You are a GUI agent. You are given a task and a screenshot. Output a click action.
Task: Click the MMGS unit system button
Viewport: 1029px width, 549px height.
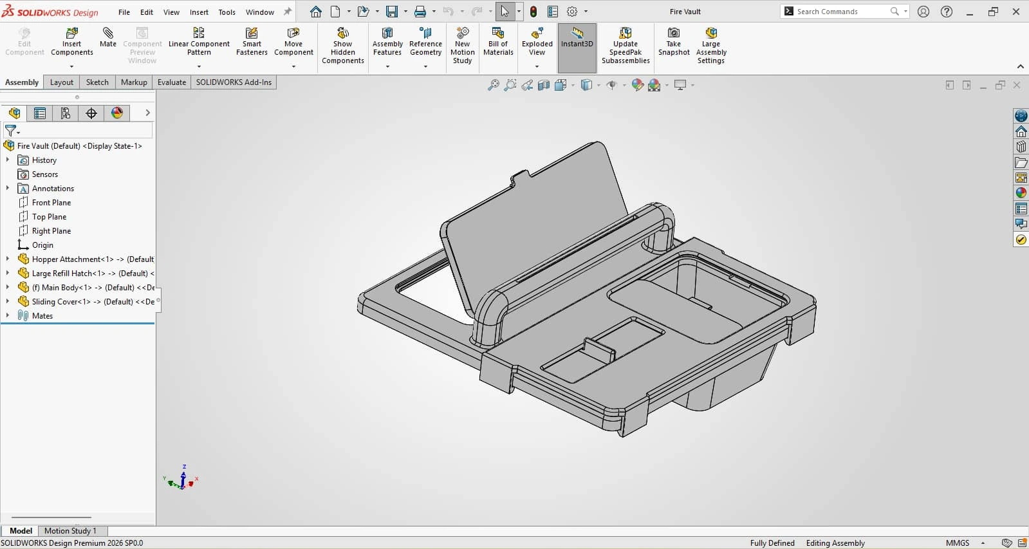tap(958, 543)
